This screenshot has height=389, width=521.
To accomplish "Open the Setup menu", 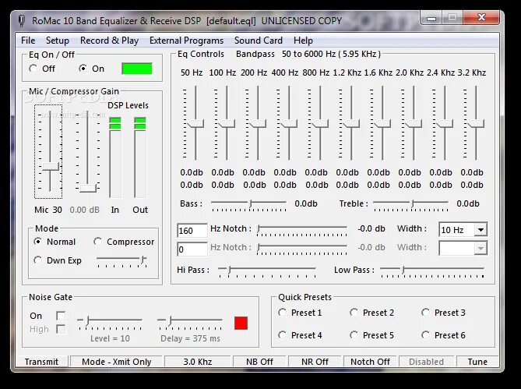I will click(58, 41).
